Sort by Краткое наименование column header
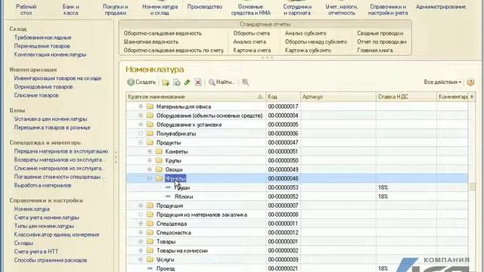484x272 pixels. [x=196, y=97]
